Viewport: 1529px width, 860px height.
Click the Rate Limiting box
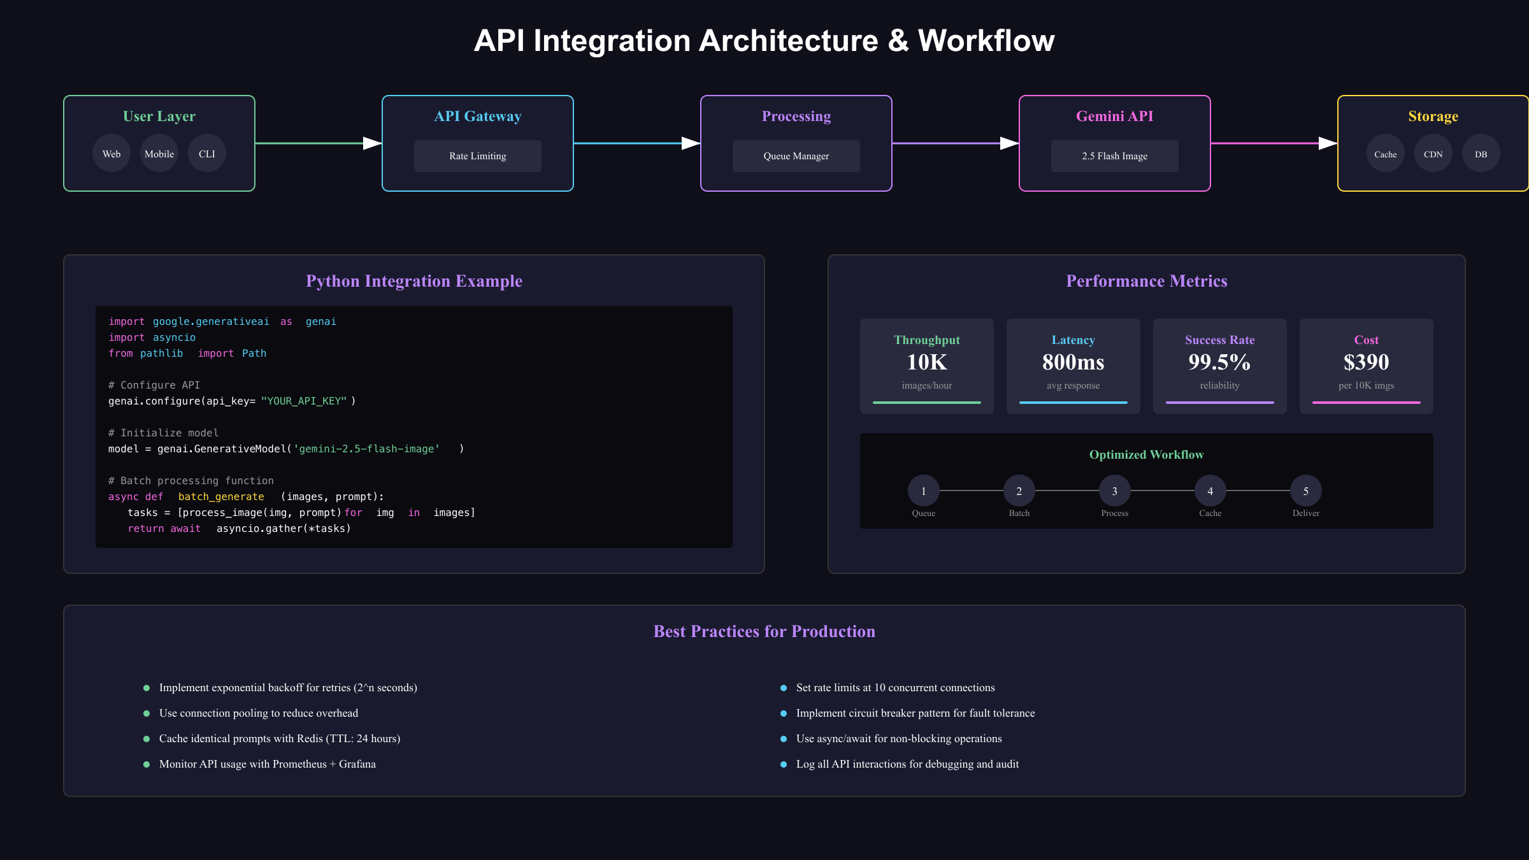coord(478,156)
